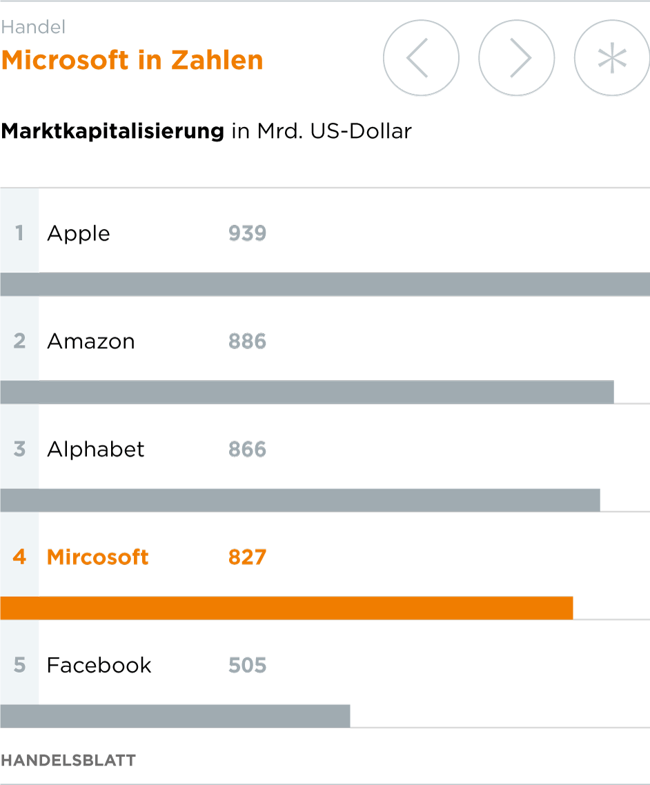Click the Microsoft in Zahlen headline

[132, 61]
